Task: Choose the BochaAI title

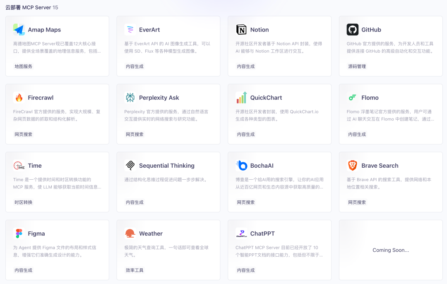Action: tap(262, 166)
